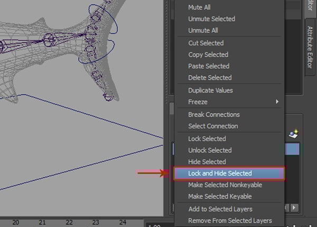
Task: Open the Attribute Editor side tab
Action: tap(310, 47)
